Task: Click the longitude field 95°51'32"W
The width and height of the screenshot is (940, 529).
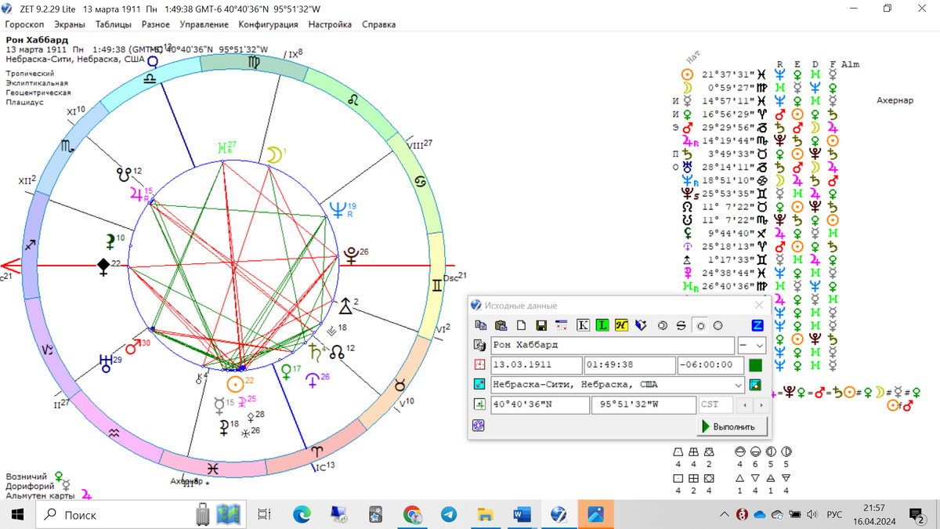Action: (x=643, y=405)
